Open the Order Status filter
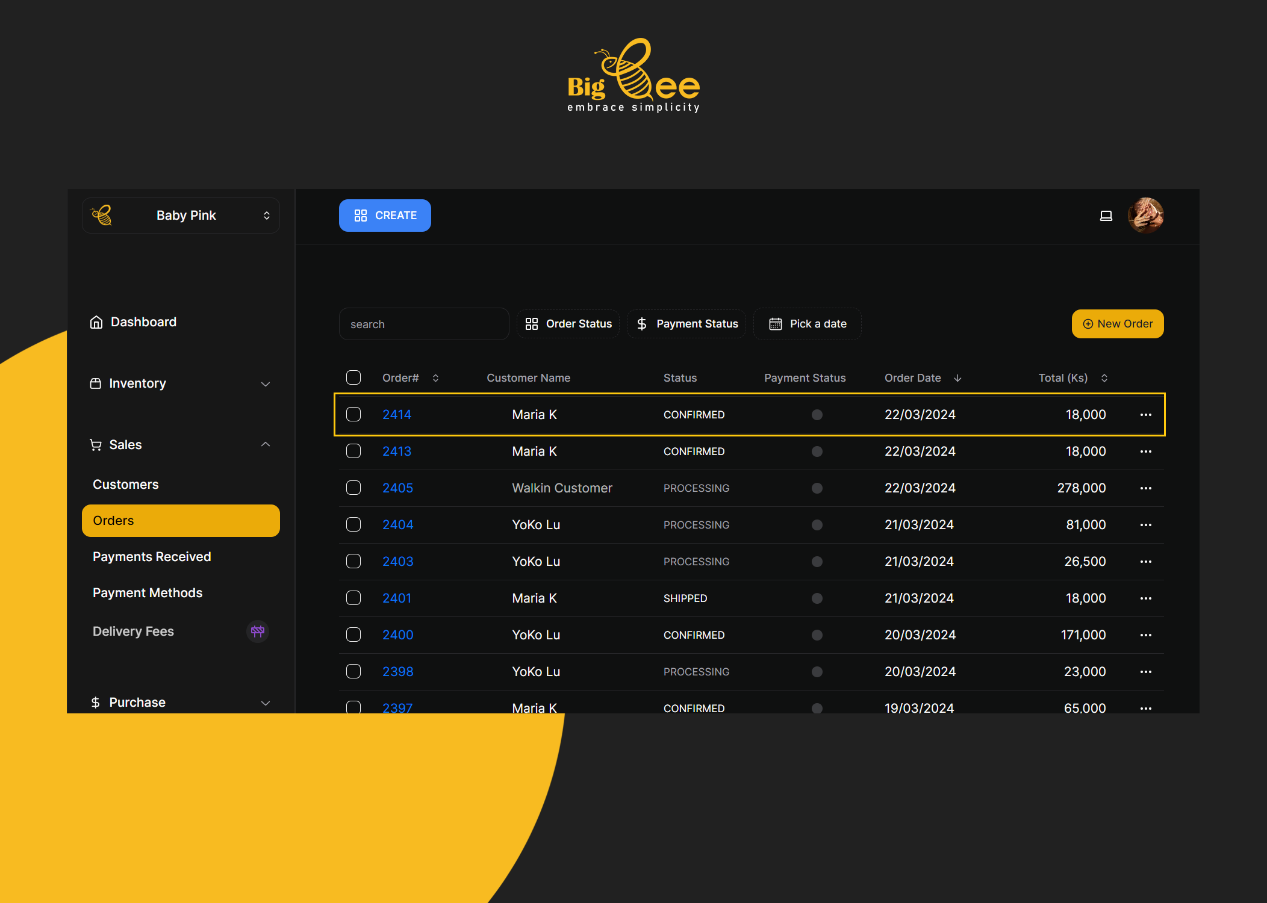 pyautogui.click(x=568, y=324)
